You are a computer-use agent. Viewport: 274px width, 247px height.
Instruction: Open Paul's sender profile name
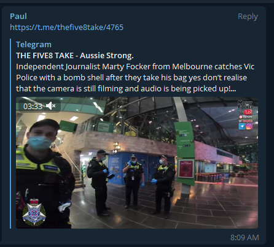(x=18, y=17)
